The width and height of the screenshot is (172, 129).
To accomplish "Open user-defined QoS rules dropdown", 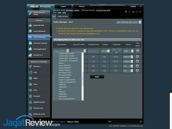I will coord(129,22).
